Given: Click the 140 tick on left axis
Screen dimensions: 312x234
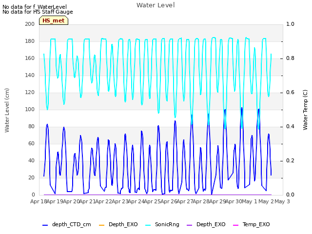Looking at the screenshot, I should (x=30, y=76).
